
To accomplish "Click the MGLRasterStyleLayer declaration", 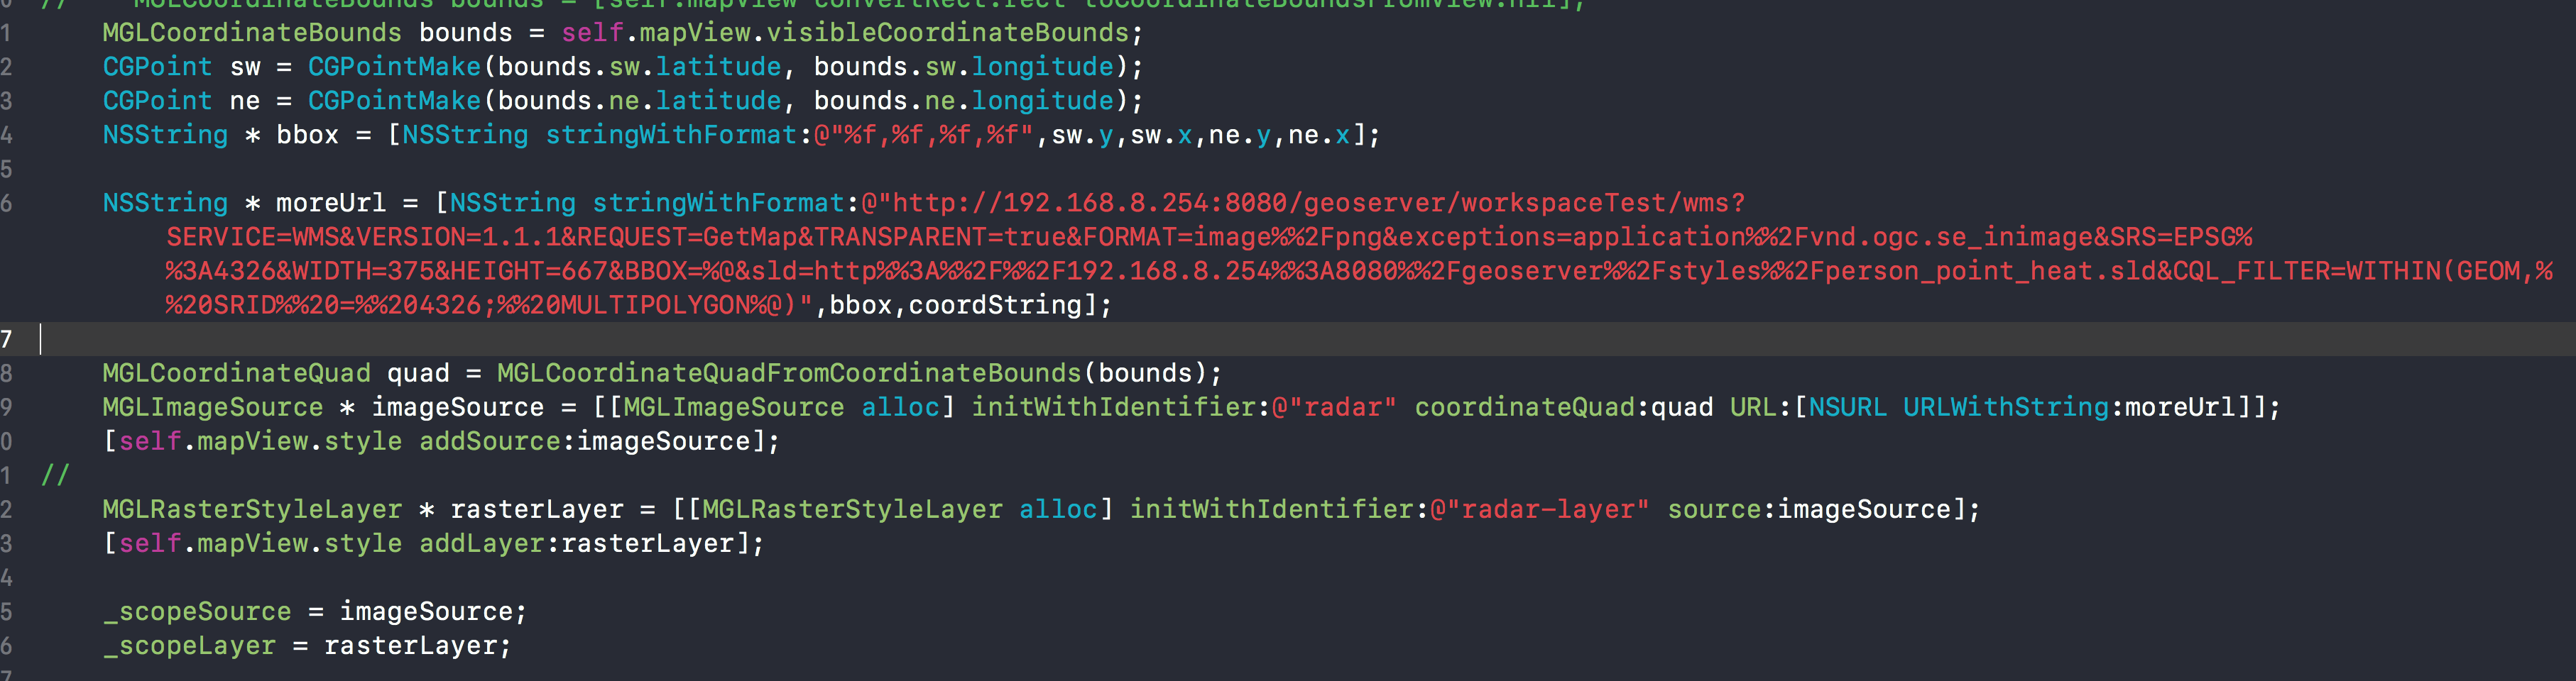I will click(250, 508).
